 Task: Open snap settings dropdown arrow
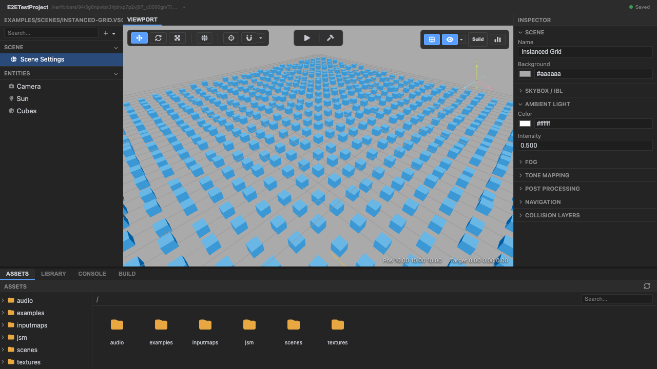click(261, 38)
